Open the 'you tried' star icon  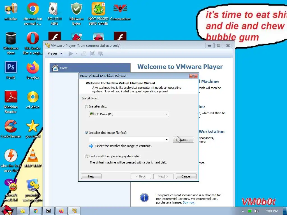[33, 129]
